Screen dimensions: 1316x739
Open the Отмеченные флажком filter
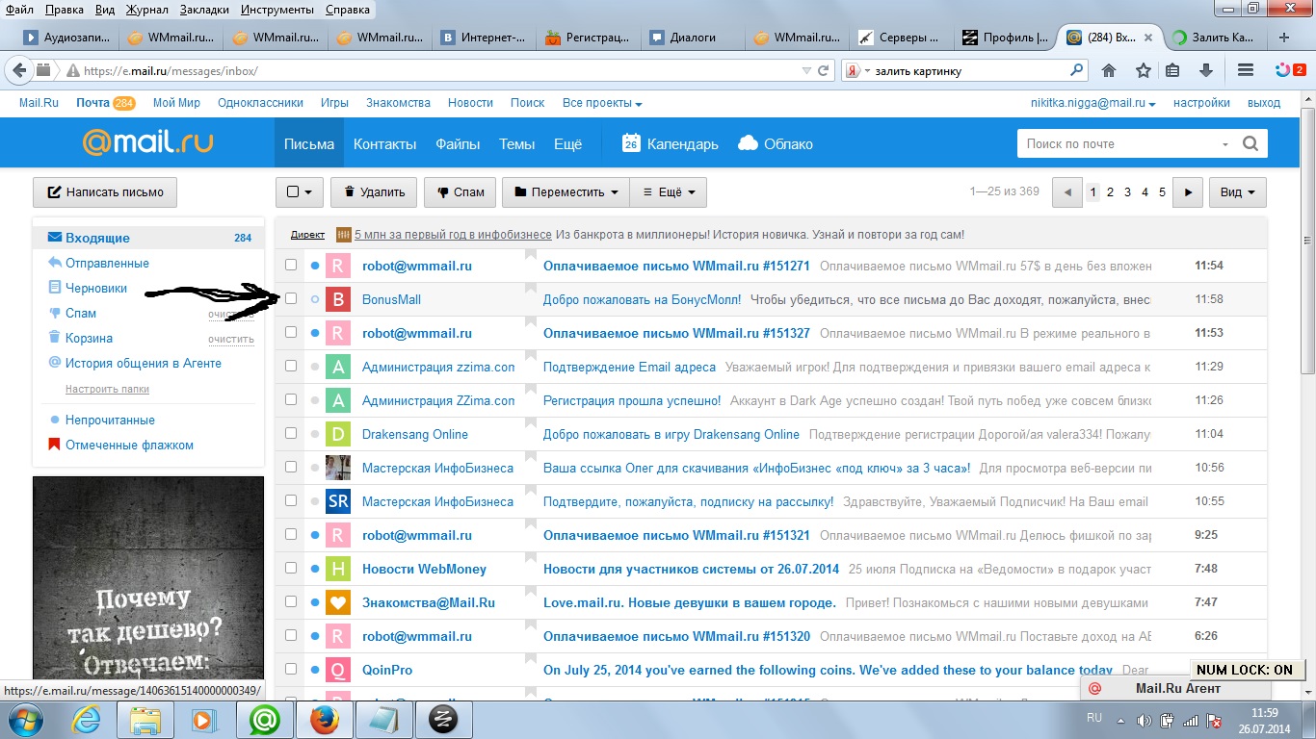(x=129, y=445)
